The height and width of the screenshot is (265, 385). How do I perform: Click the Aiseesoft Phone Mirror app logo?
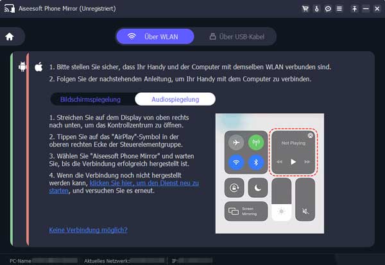tap(9, 10)
